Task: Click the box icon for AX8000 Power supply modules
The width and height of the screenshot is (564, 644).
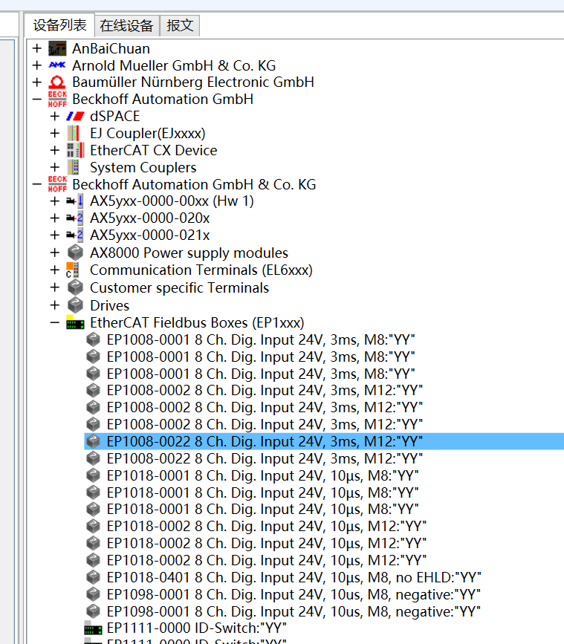Action: 75,253
